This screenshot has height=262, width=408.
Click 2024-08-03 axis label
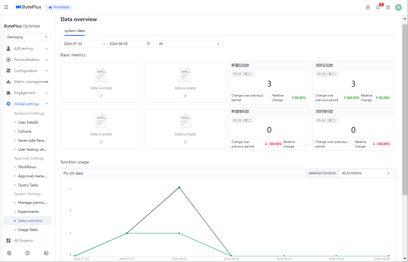[284, 259]
